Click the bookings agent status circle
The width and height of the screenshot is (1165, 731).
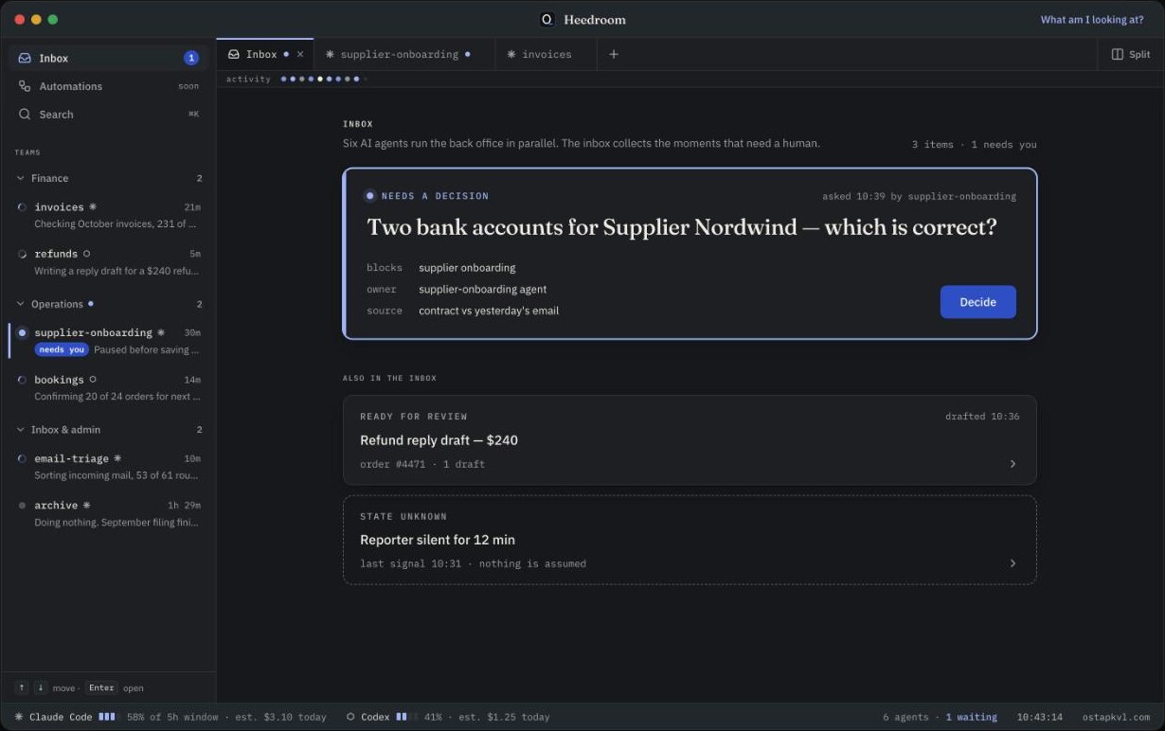[x=22, y=380]
